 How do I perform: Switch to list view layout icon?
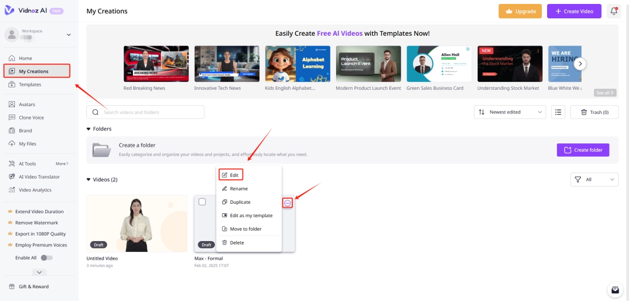click(x=558, y=112)
